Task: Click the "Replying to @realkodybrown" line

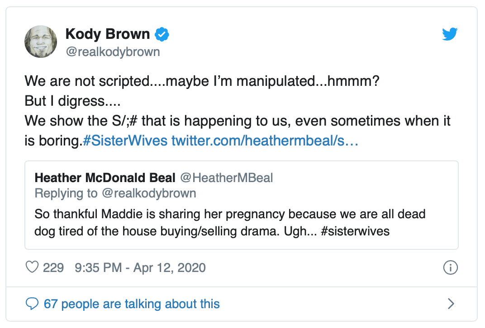Action: click(115, 193)
